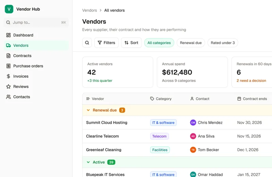This screenshot has width=272, height=177.
Task: Click the Reviews star icon
Action: point(8,86)
